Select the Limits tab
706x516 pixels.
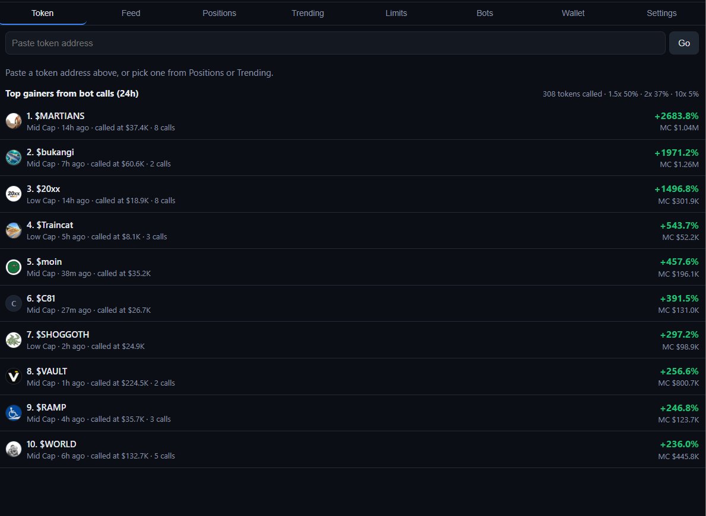396,14
